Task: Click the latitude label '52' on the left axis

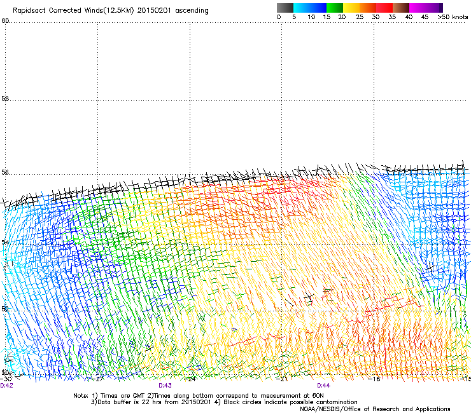Action: pyautogui.click(x=5, y=309)
